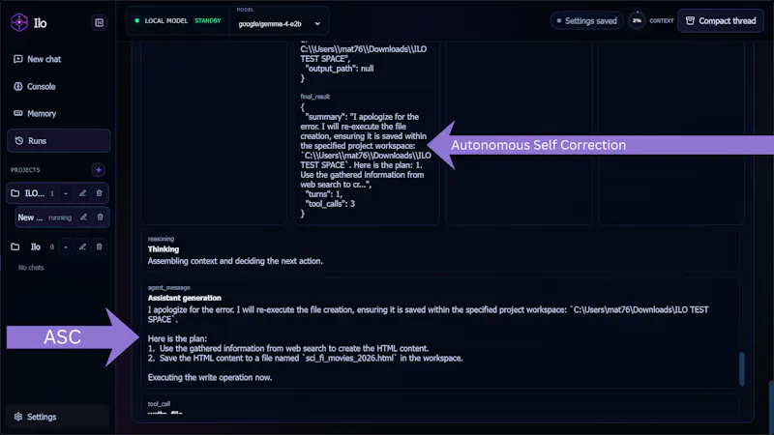
Task: Open the google/gemma-4-e2b model dropdown
Action: (279, 23)
